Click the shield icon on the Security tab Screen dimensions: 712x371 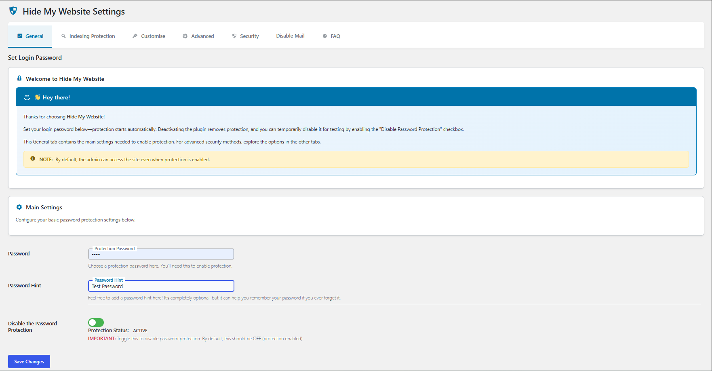[x=234, y=36]
